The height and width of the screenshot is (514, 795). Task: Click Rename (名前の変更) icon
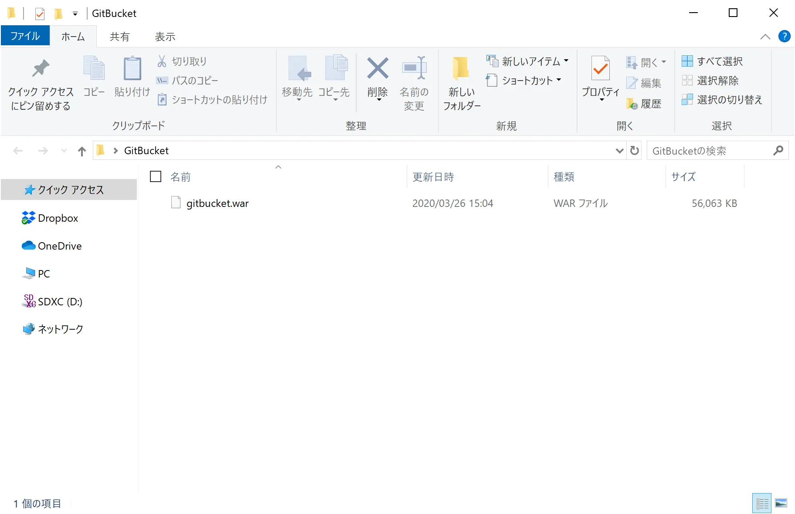pyautogui.click(x=414, y=68)
